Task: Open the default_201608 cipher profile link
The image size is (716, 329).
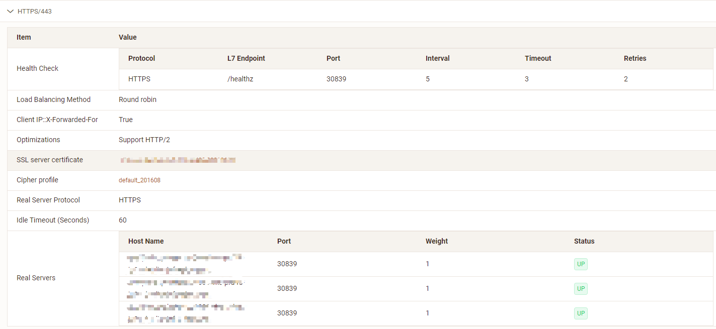Action: coord(139,180)
